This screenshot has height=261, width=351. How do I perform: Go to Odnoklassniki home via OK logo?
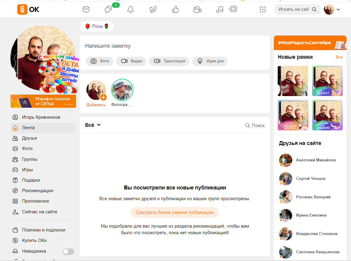(x=28, y=10)
